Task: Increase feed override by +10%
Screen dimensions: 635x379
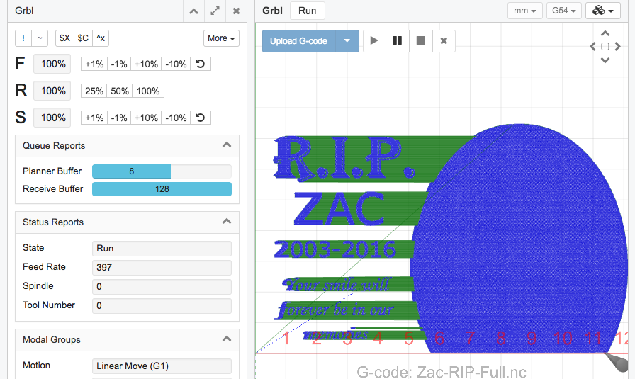Action: pos(146,64)
